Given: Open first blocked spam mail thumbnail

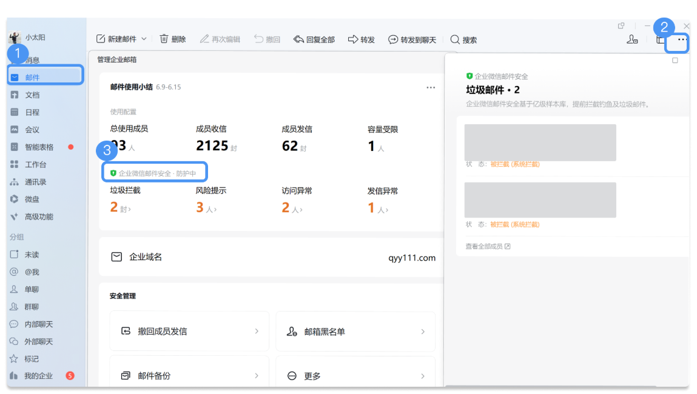Looking at the screenshot, I should 540,142.
